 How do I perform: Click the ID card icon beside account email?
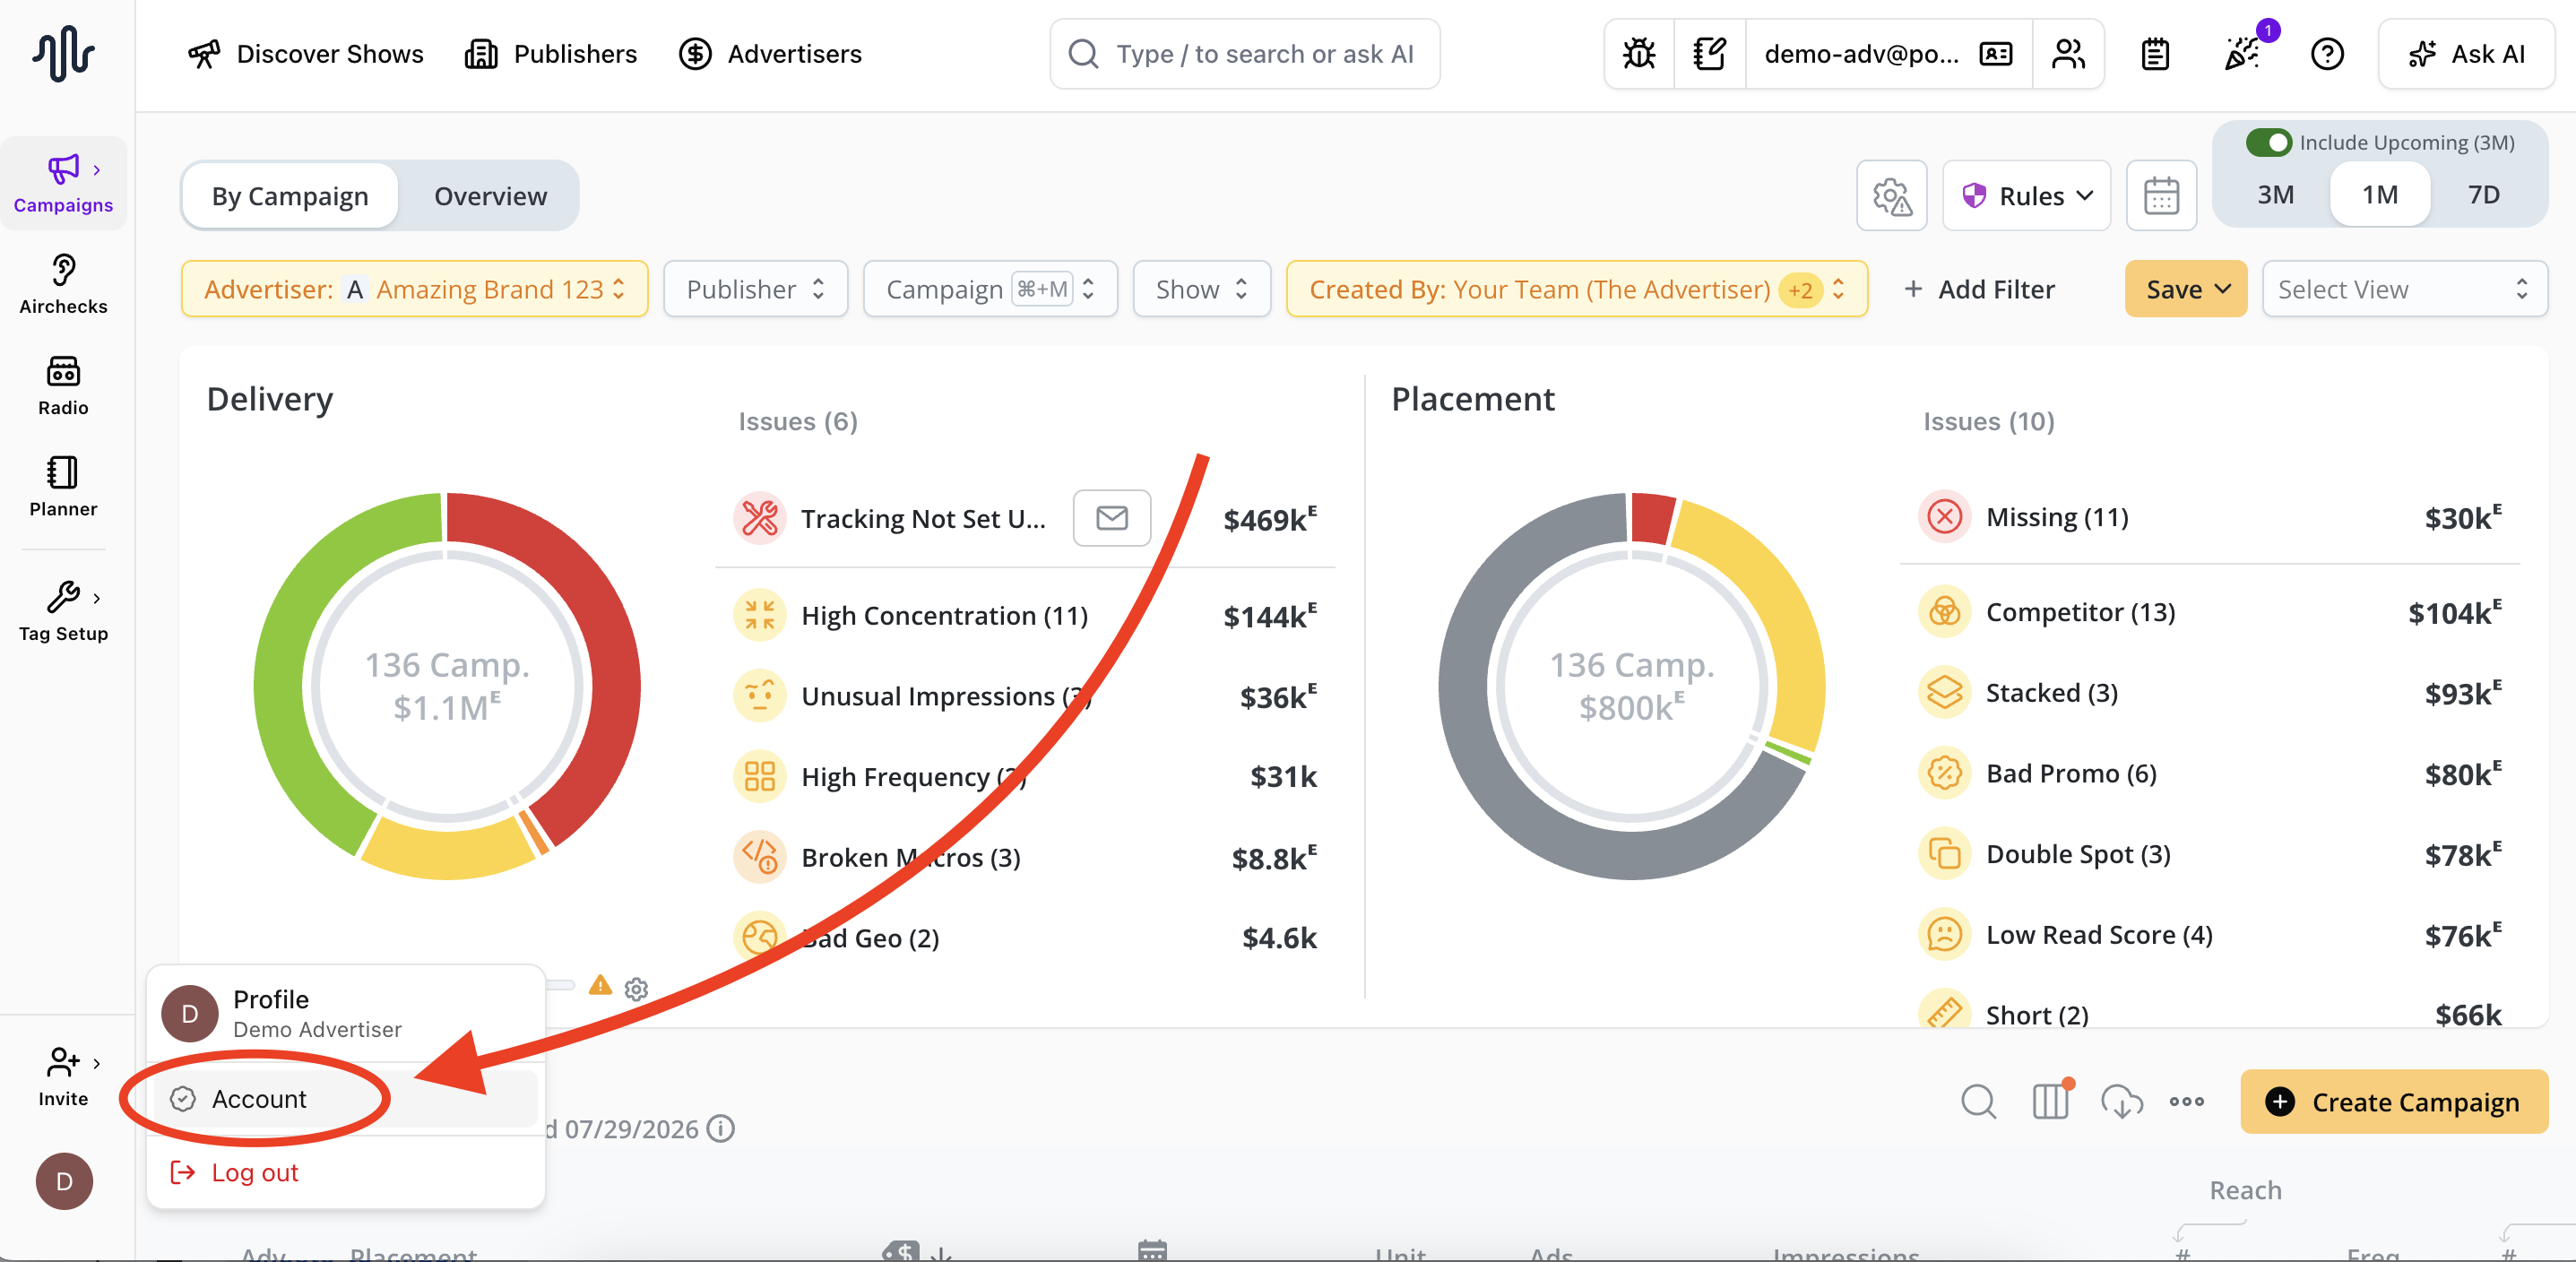1995,54
